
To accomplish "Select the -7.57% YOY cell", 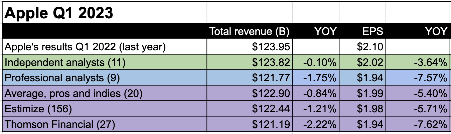I will (x=430, y=78).
